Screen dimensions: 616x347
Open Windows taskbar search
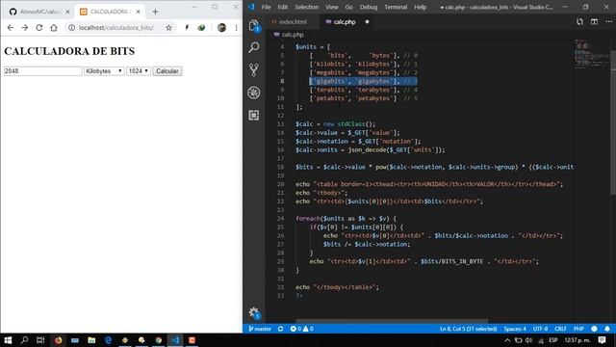click(x=24, y=340)
